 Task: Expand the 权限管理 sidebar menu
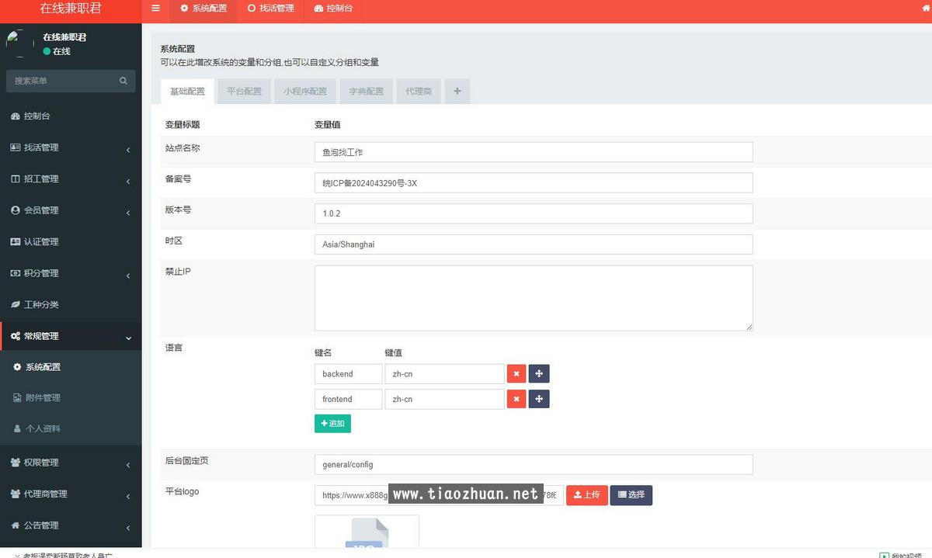70,463
